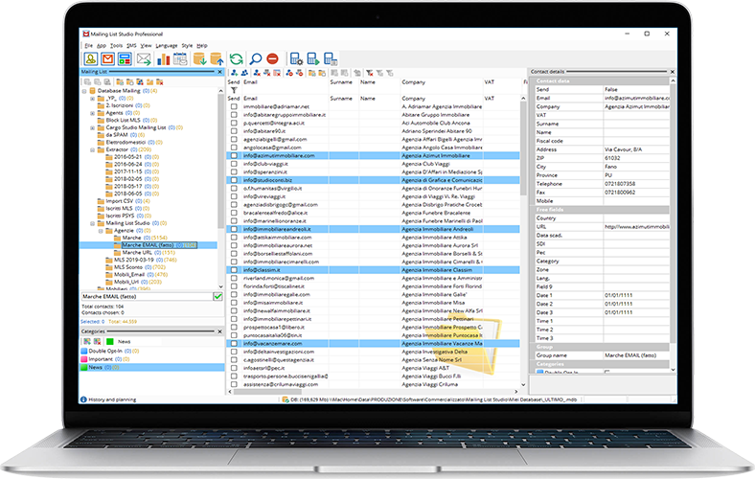
Task: Tick the checkbox for info@vacanzemare.com
Action: (234, 344)
